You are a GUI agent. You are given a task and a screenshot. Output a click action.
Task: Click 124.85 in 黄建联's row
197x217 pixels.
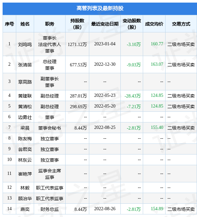[x=157, y=95]
